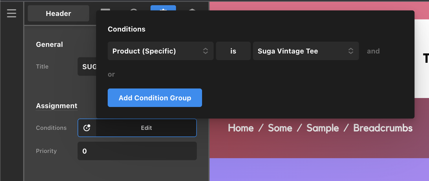Click 'and' to add another condition
The height and width of the screenshot is (181, 429).
tap(373, 51)
